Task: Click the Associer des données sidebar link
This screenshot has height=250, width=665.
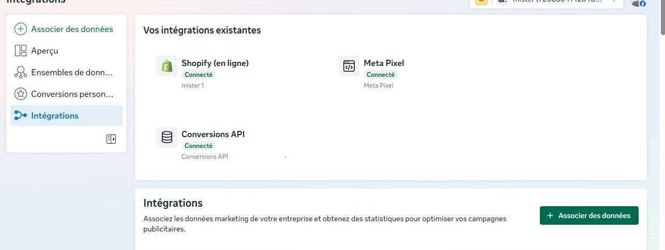Action: tap(72, 29)
